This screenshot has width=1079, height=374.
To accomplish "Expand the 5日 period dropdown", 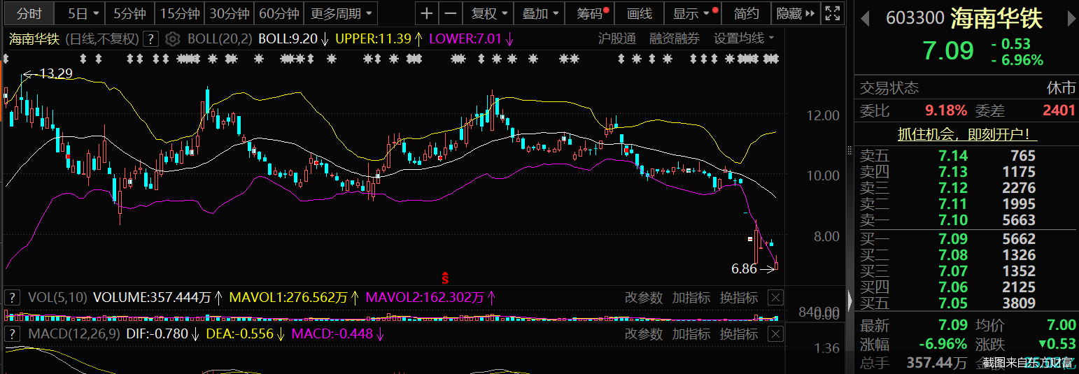I will (86, 13).
